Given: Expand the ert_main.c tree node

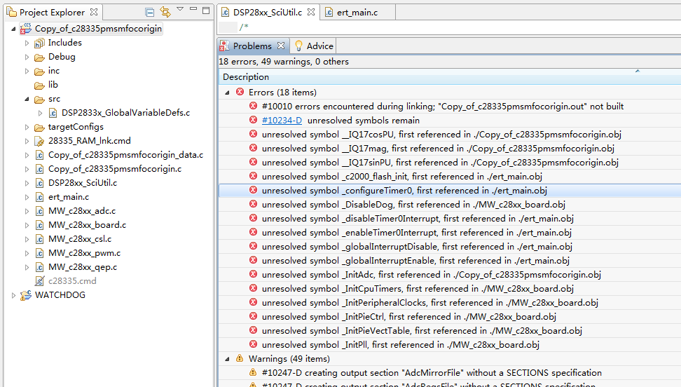Looking at the screenshot, I should pyautogui.click(x=27, y=197).
